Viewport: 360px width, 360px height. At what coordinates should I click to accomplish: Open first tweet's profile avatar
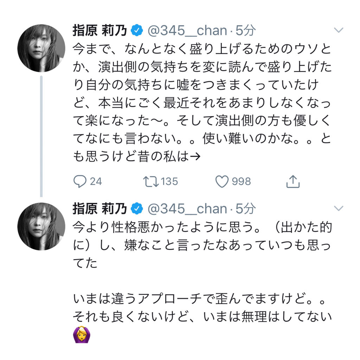41,48
